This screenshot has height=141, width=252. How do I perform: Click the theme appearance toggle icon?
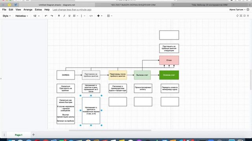pyautogui.click(x=237, y=16)
